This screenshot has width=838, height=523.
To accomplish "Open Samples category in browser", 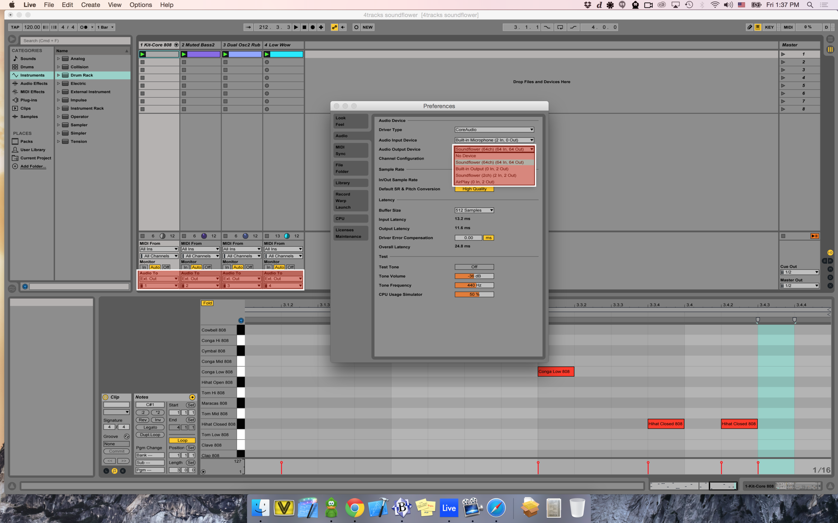I will (29, 116).
